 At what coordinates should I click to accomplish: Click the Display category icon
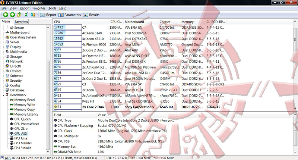[7, 47]
